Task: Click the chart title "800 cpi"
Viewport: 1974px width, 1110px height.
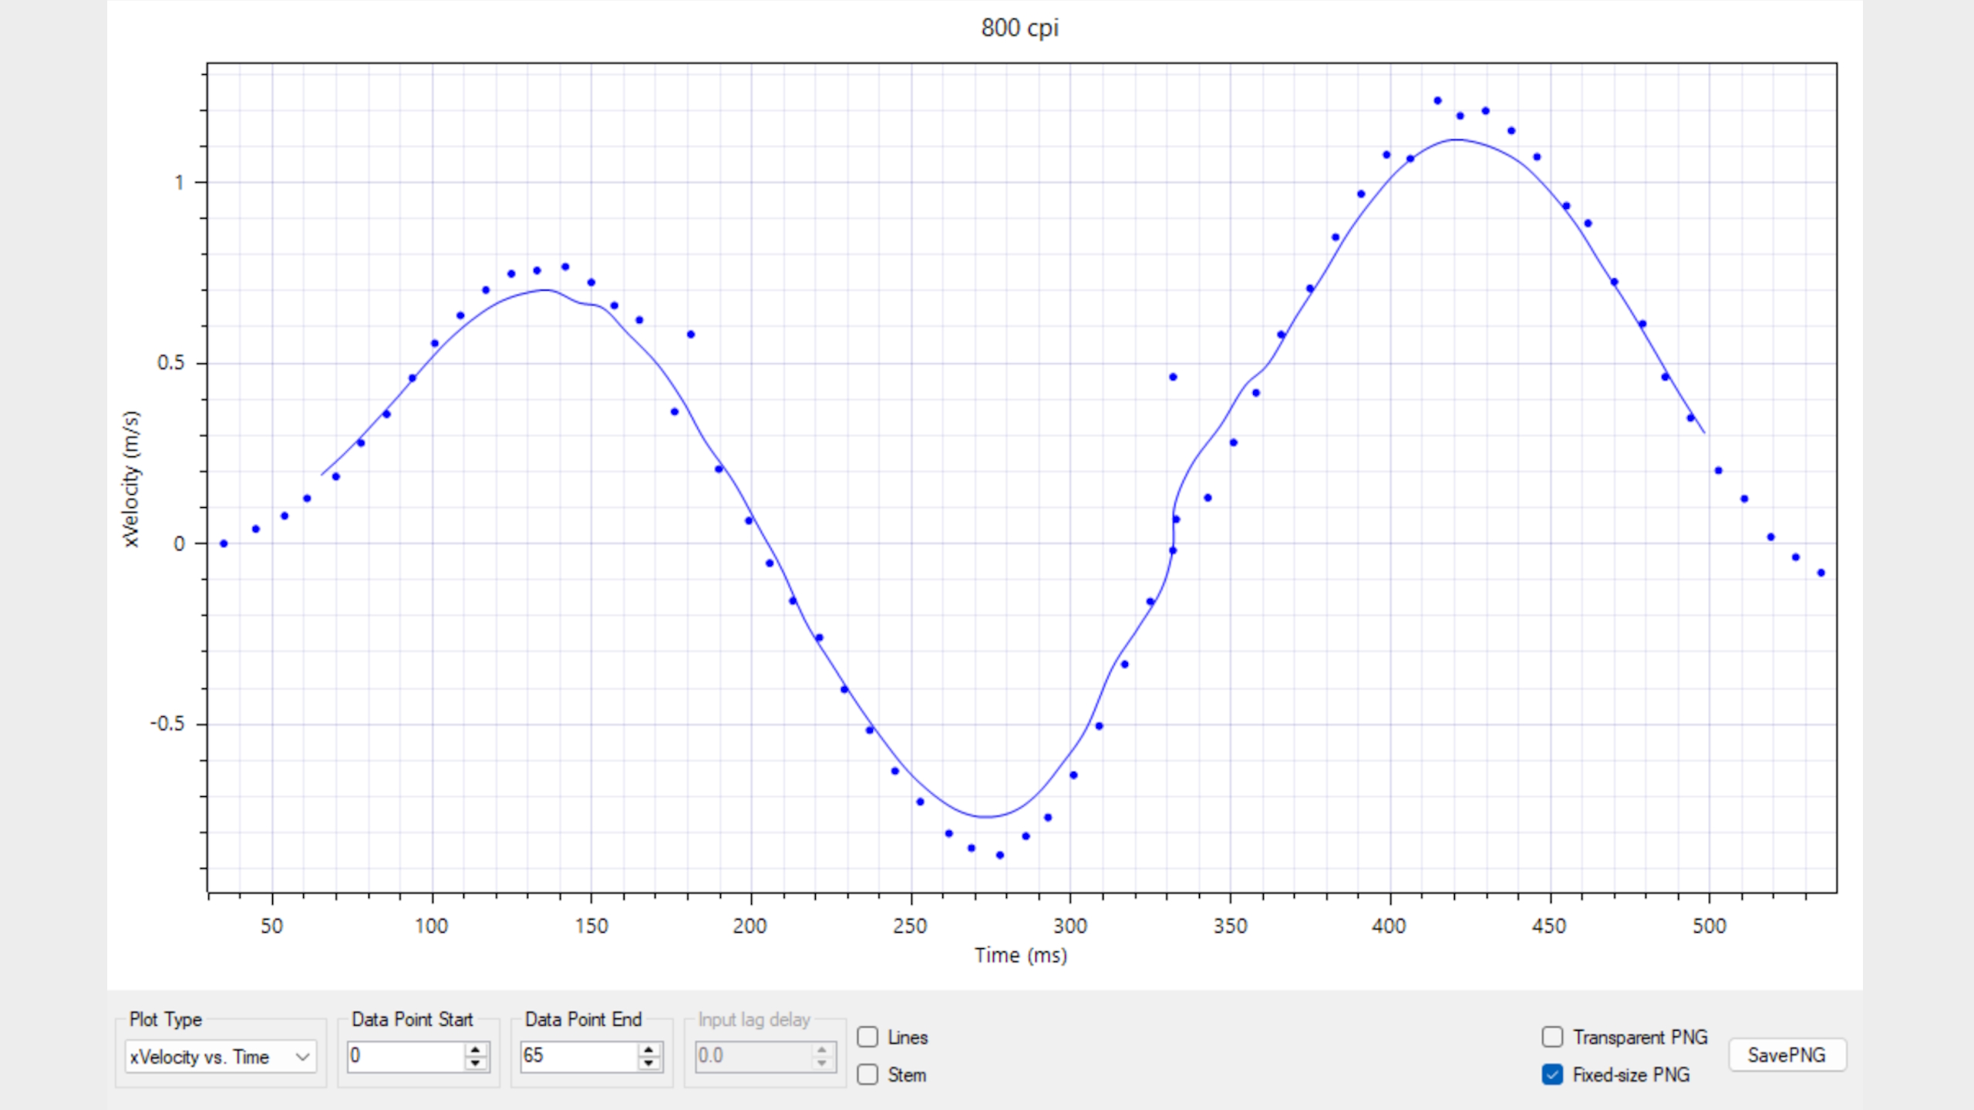Action: click(1019, 29)
